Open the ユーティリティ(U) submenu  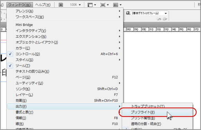(65, 83)
